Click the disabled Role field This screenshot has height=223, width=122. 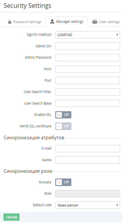(87, 194)
